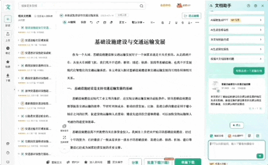The width and height of the screenshot is (268, 165).
Task: Click the star favorites icon in left sidebar
Action: pyautogui.click(x=8, y=62)
